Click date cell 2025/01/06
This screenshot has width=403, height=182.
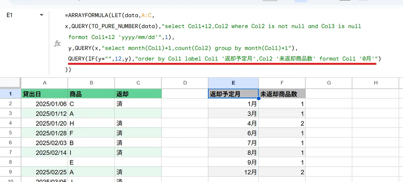click(x=44, y=104)
